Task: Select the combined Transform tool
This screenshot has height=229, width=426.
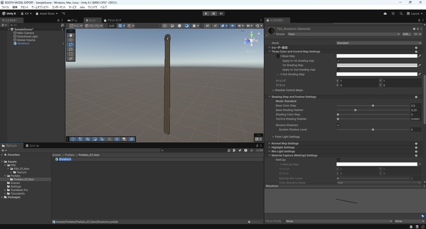Action: pos(71,58)
